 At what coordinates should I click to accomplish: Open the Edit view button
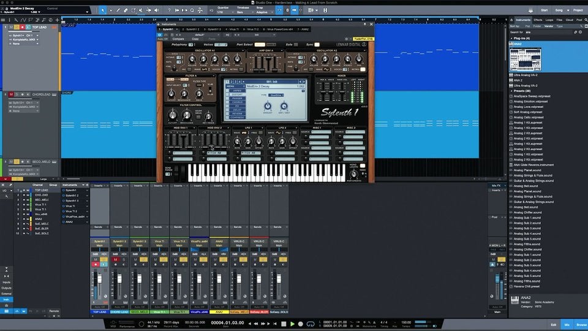[553, 324]
